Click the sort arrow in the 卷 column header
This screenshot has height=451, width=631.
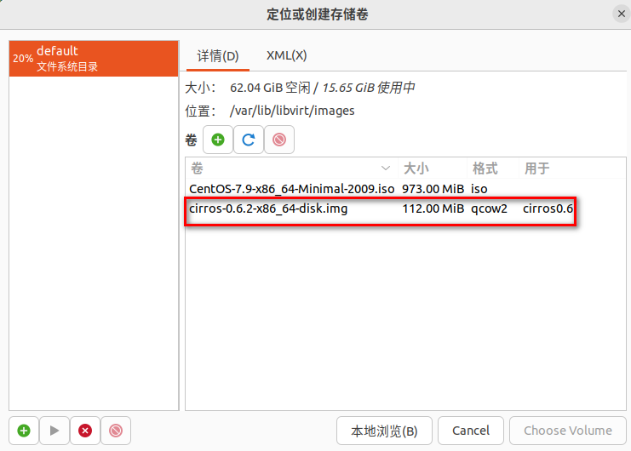(x=386, y=168)
